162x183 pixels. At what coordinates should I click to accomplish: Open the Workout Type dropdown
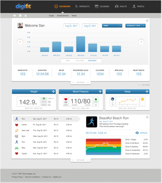coord(135,26)
